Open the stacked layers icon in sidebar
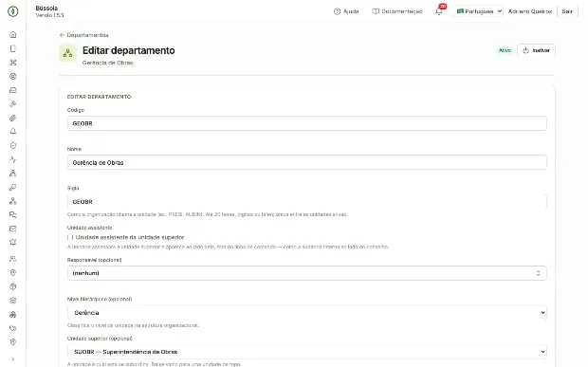The width and height of the screenshot is (588, 367). (12, 301)
